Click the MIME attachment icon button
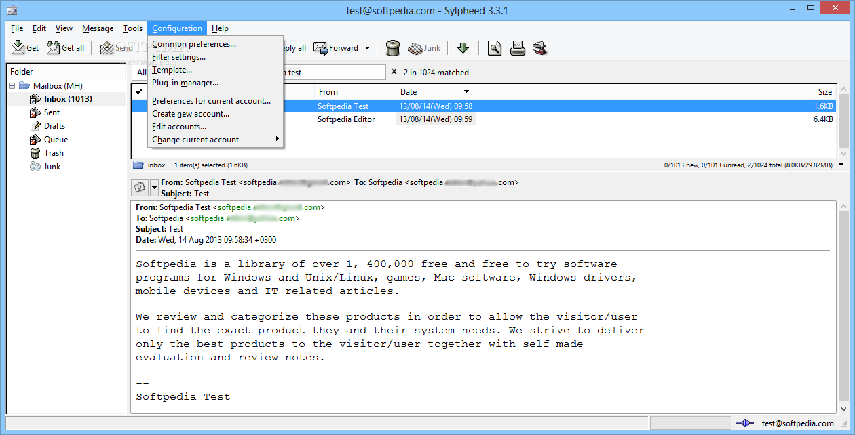Viewport: 855px width, 435px height. [140, 186]
